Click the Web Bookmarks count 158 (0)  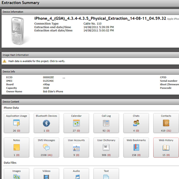point(136,155)
